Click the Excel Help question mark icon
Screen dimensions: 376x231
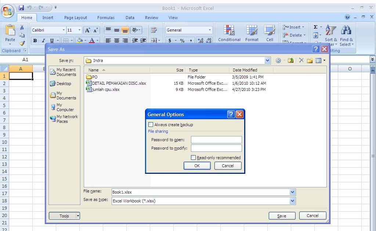[347, 17]
